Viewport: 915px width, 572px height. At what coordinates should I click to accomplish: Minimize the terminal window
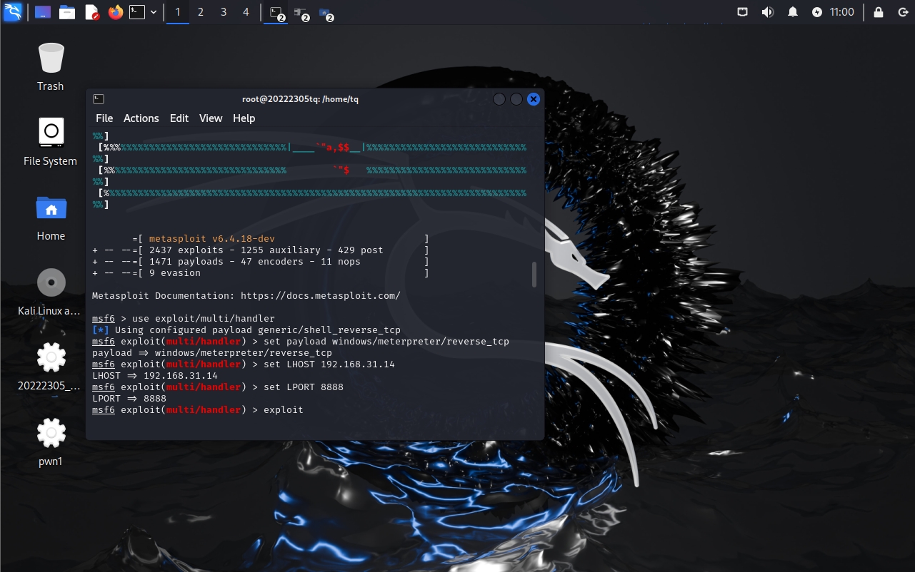(499, 99)
